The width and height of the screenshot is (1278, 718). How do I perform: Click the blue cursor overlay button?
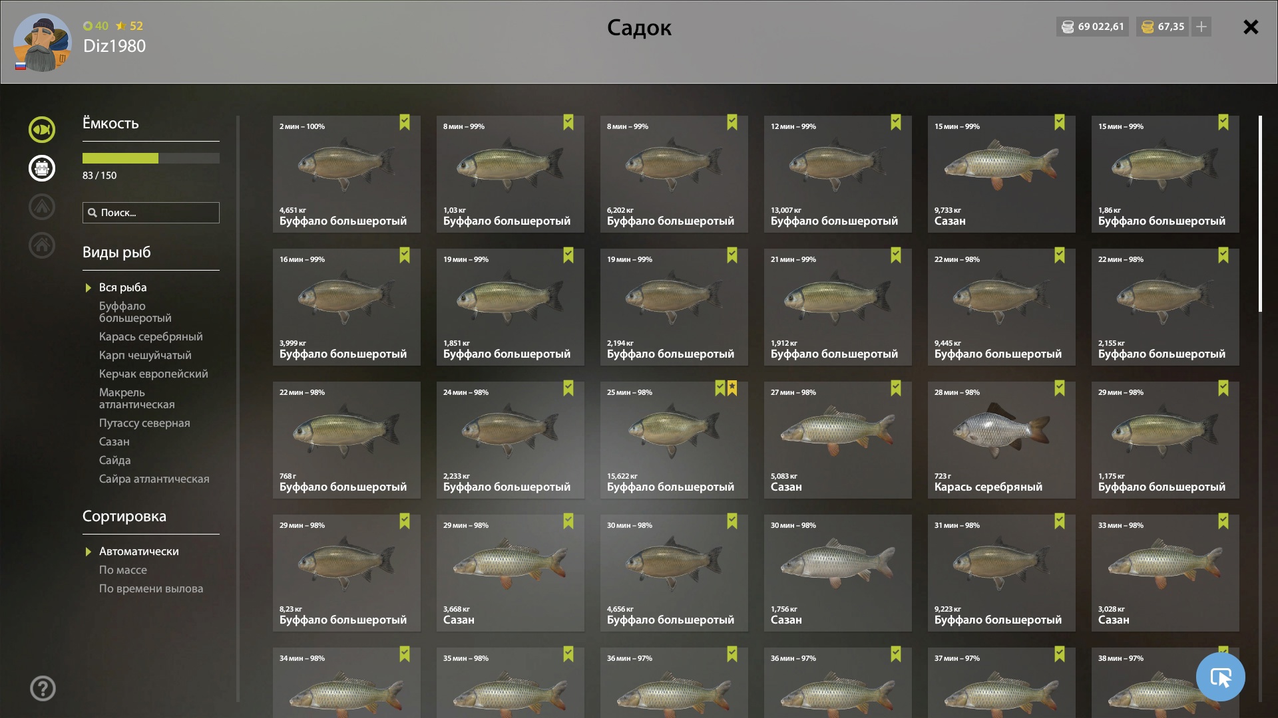point(1220,677)
